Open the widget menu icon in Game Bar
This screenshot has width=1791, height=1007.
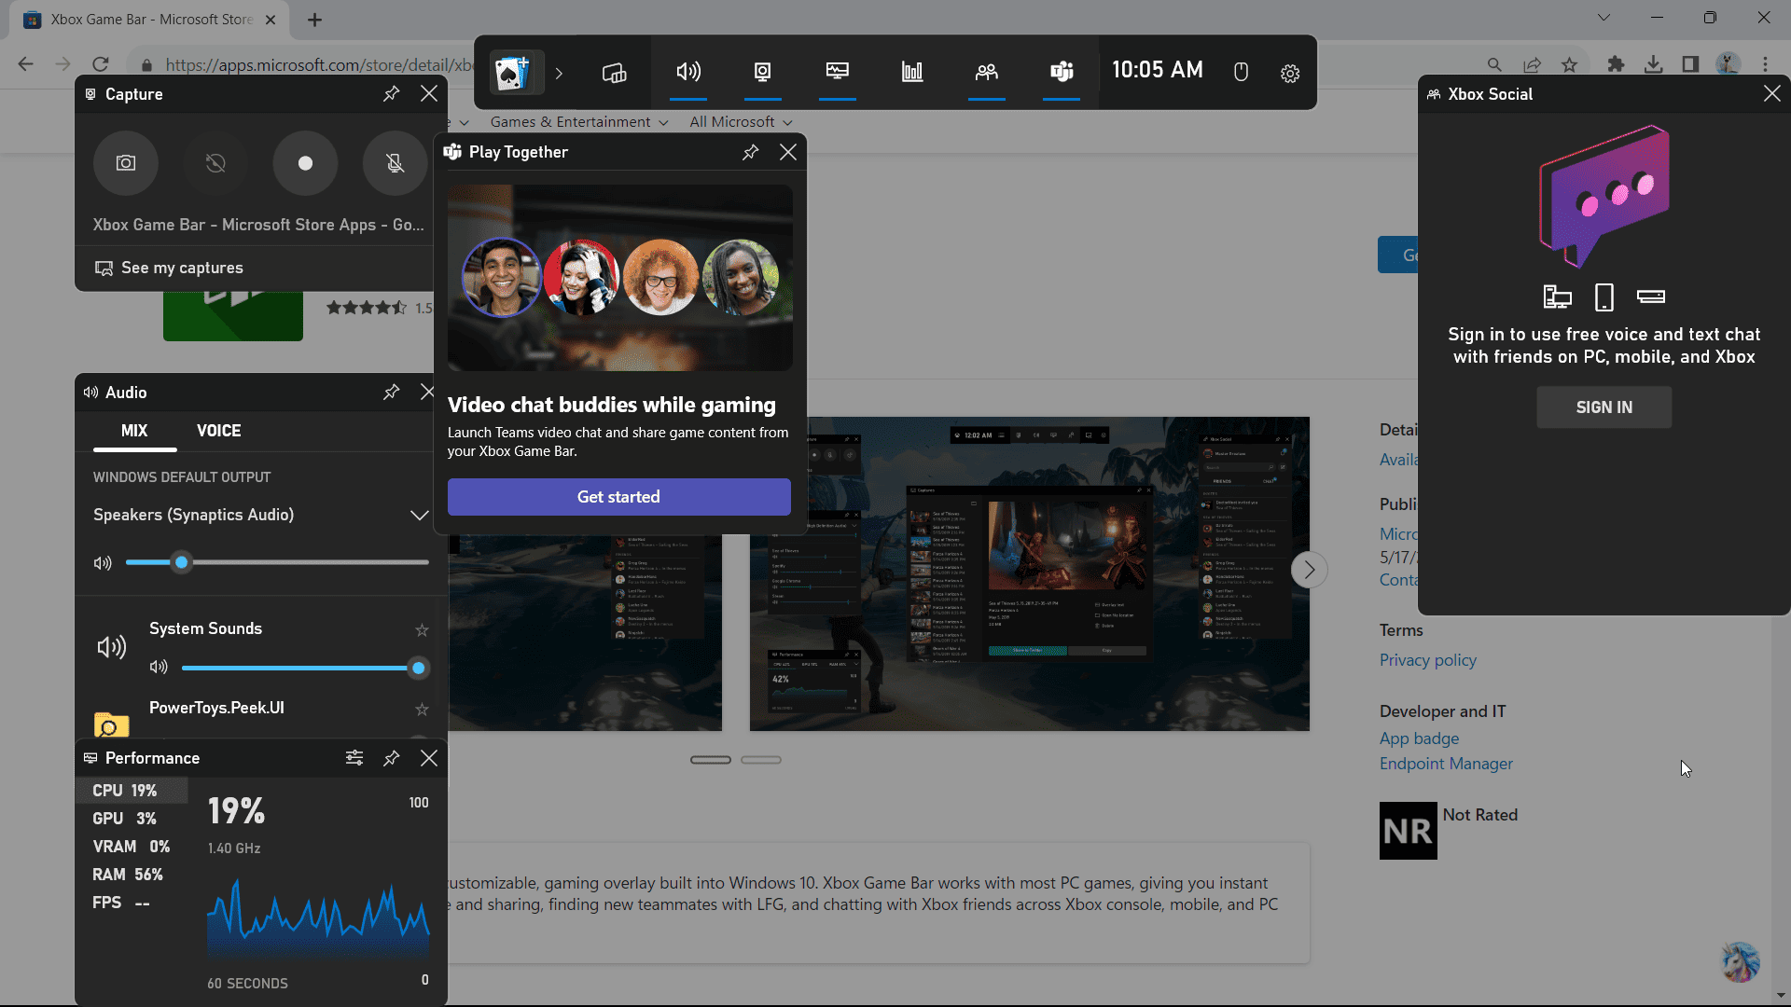pyautogui.click(x=614, y=72)
